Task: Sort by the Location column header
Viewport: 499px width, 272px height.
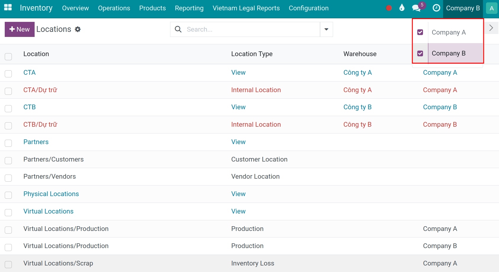Action: click(x=36, y=54)
